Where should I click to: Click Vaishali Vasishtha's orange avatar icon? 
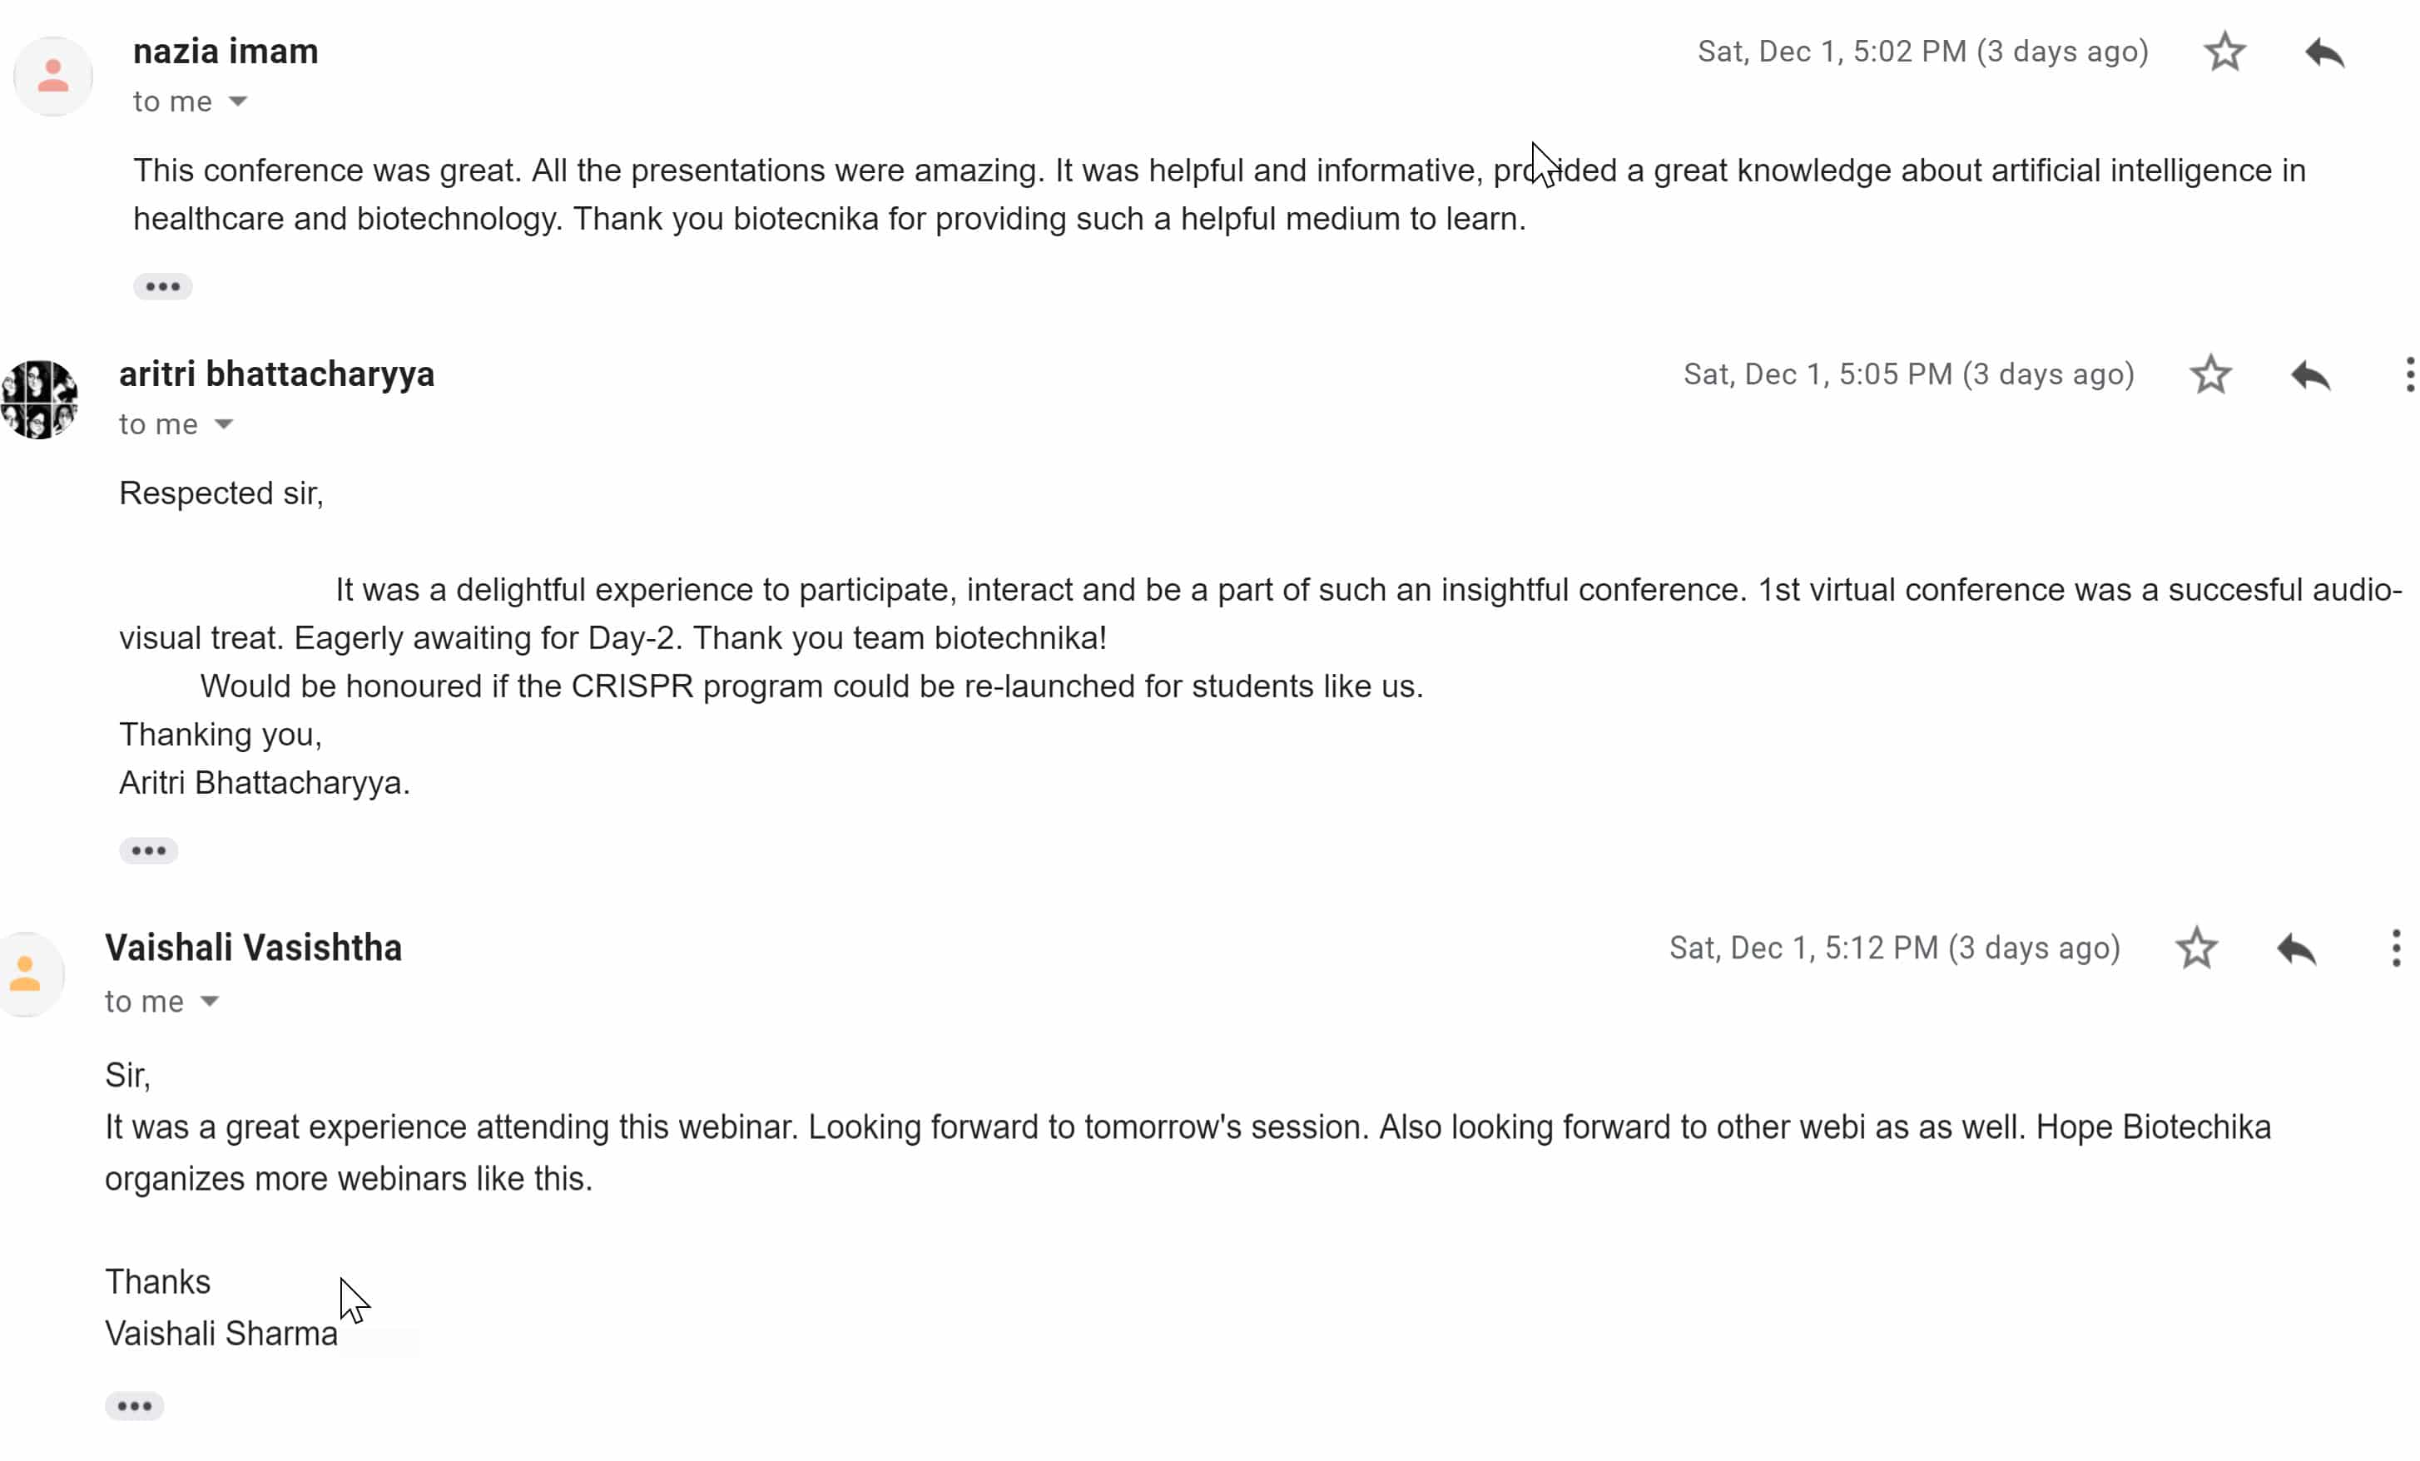(27, 973)
